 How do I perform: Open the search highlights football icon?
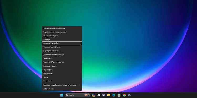pyautogui.click(x=87, y=95)
